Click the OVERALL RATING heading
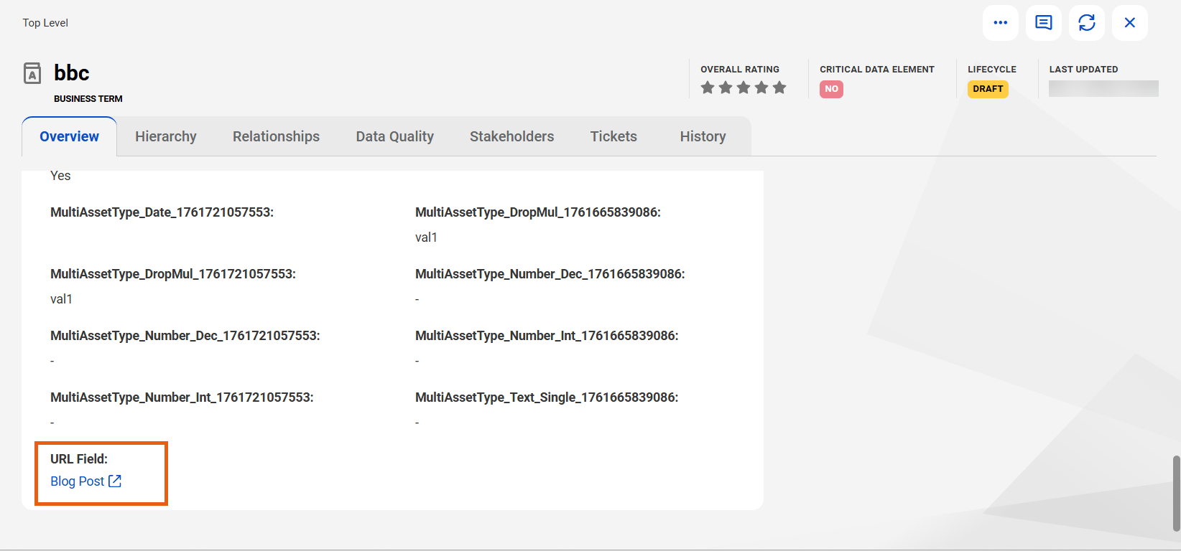The height and width of the screenshot is (551, 1181). pos(740,70)
